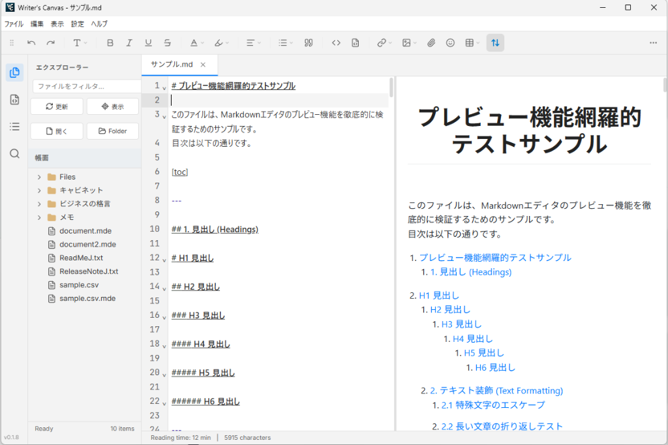Open the 2.1 特殊文字のエスケープ link
This screenshot has height=445, width=668.
[493, 405]
